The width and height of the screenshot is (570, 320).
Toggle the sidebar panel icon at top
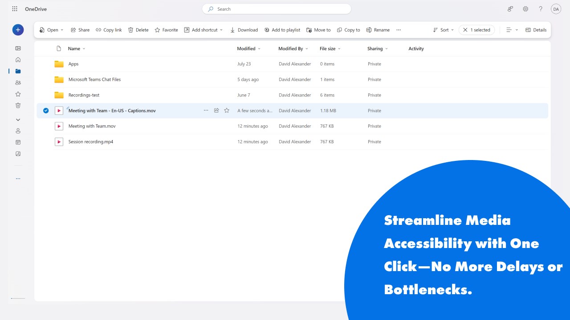coord(18,48)
